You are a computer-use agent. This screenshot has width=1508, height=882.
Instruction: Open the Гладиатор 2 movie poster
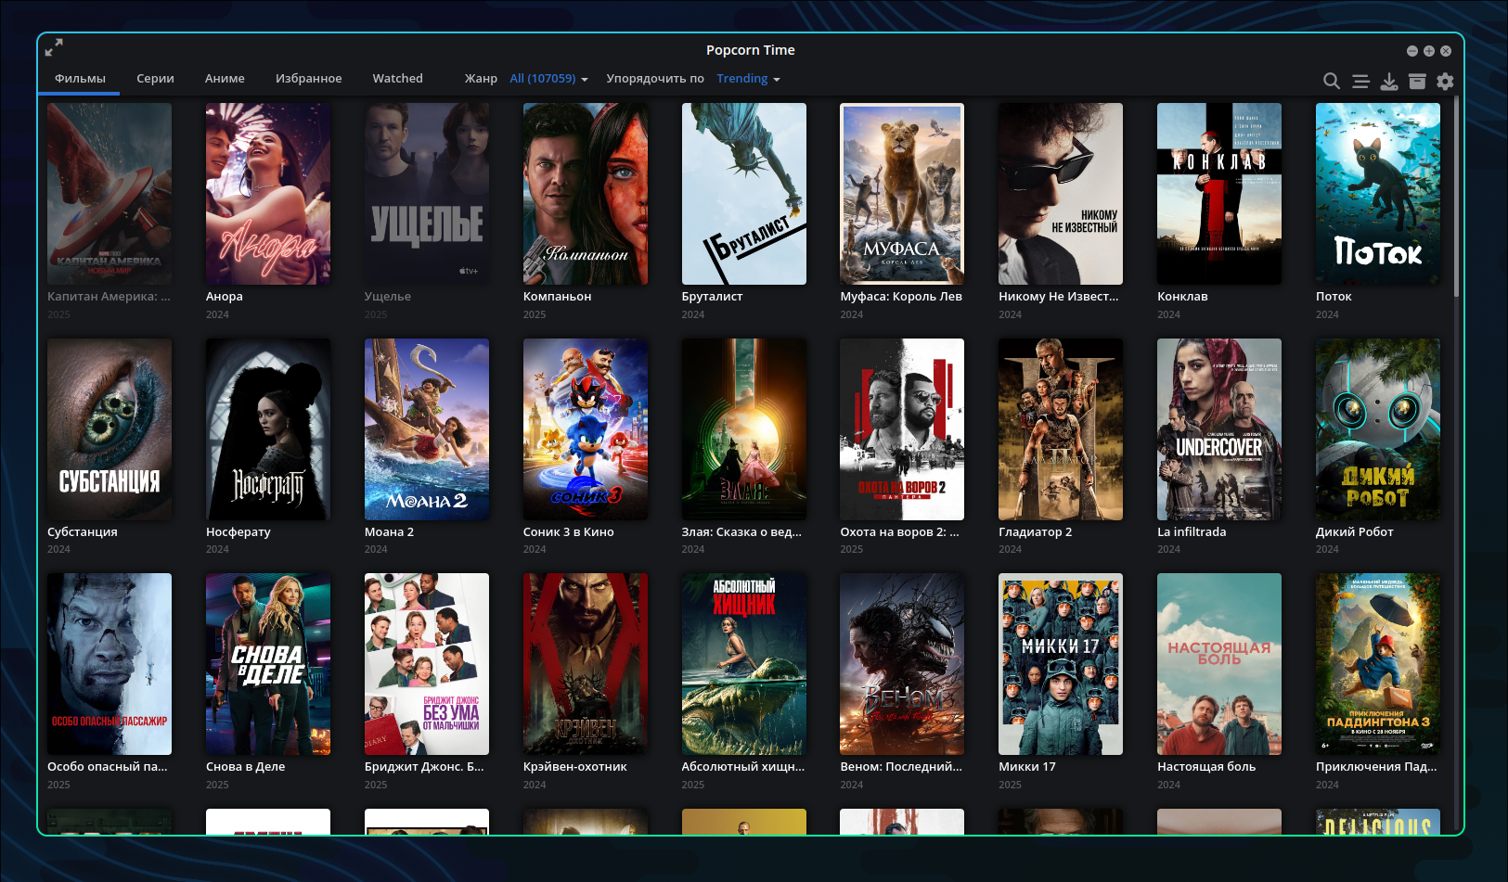point(1061,429)
